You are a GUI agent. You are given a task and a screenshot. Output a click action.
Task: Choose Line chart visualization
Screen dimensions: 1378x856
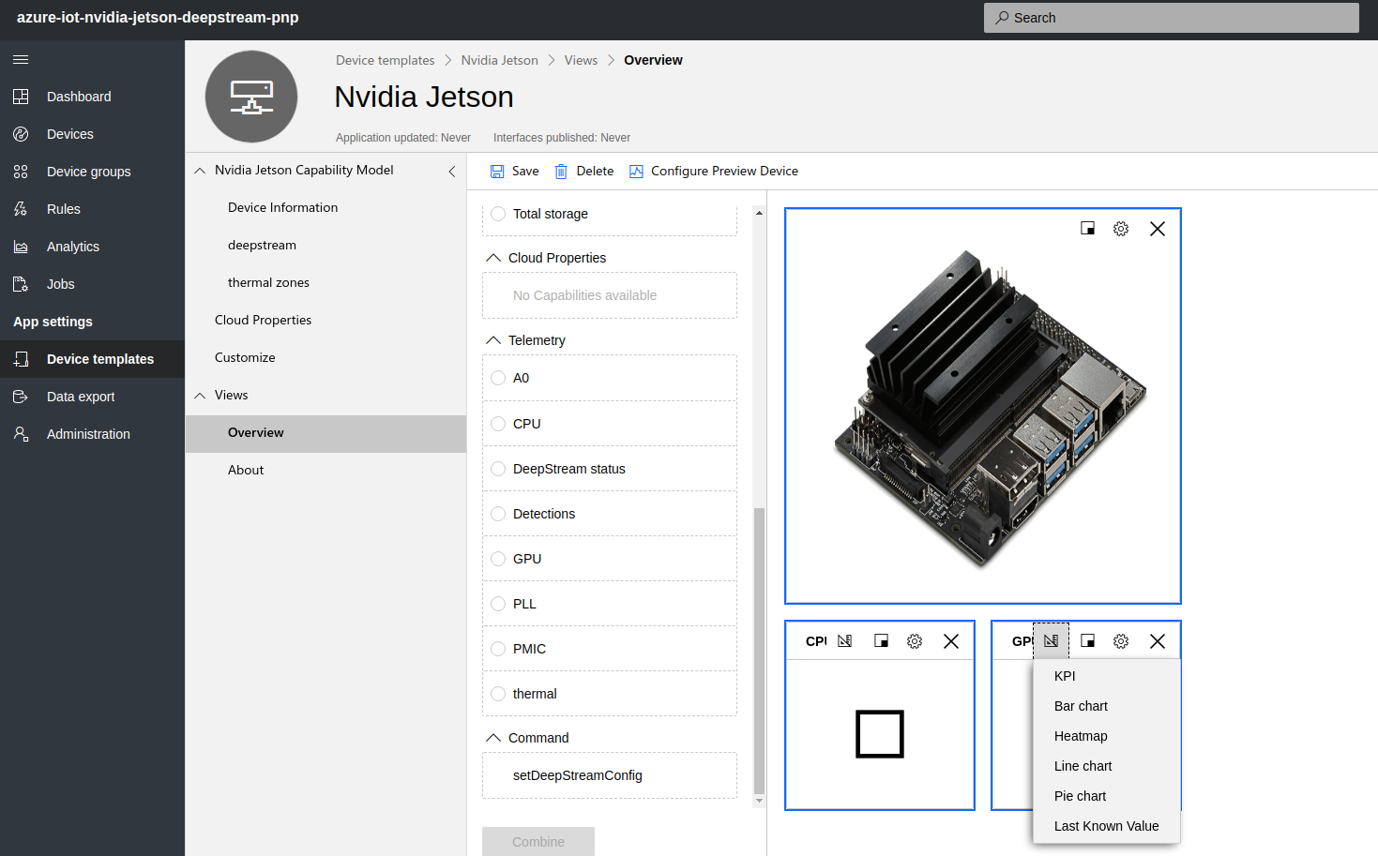(1106, 766)
